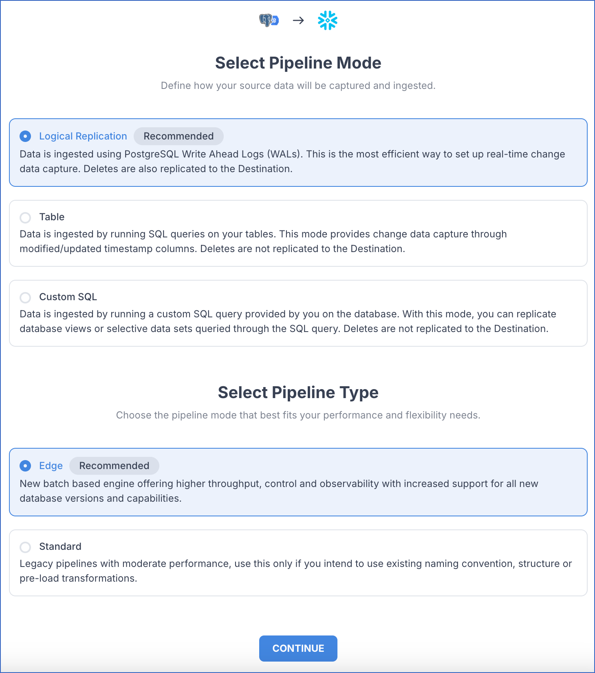
Task: Click the Snowflake destination icon
Action: click(x=327, y=20)
